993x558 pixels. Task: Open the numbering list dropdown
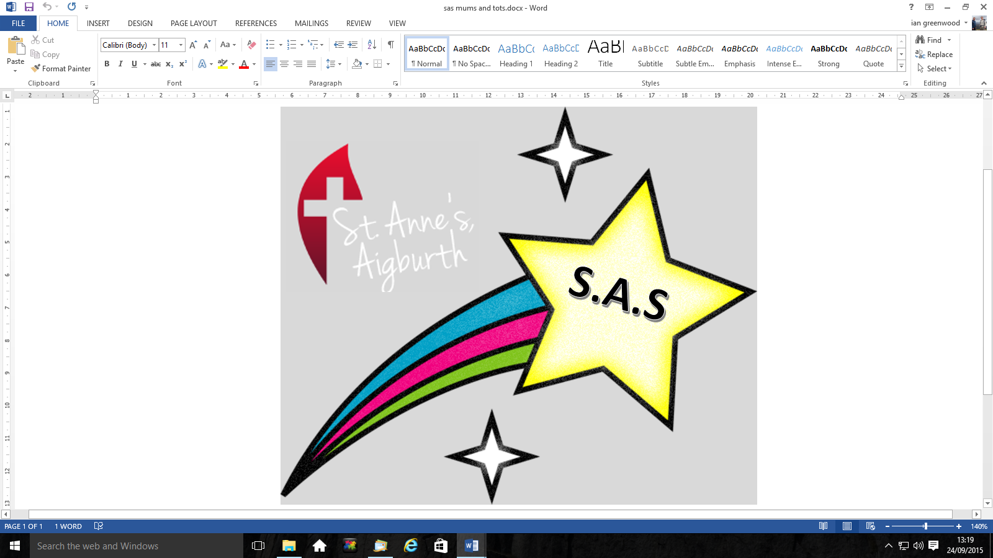pos(302,45)
